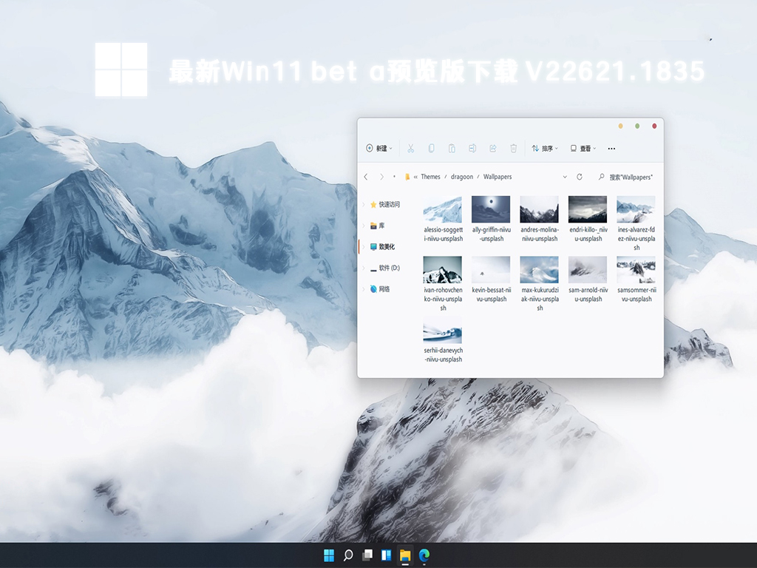The height and width of the screenshot is (568, 757).
Task: Click the Copy icon in the toolbar
Action: tap(431, 148)
